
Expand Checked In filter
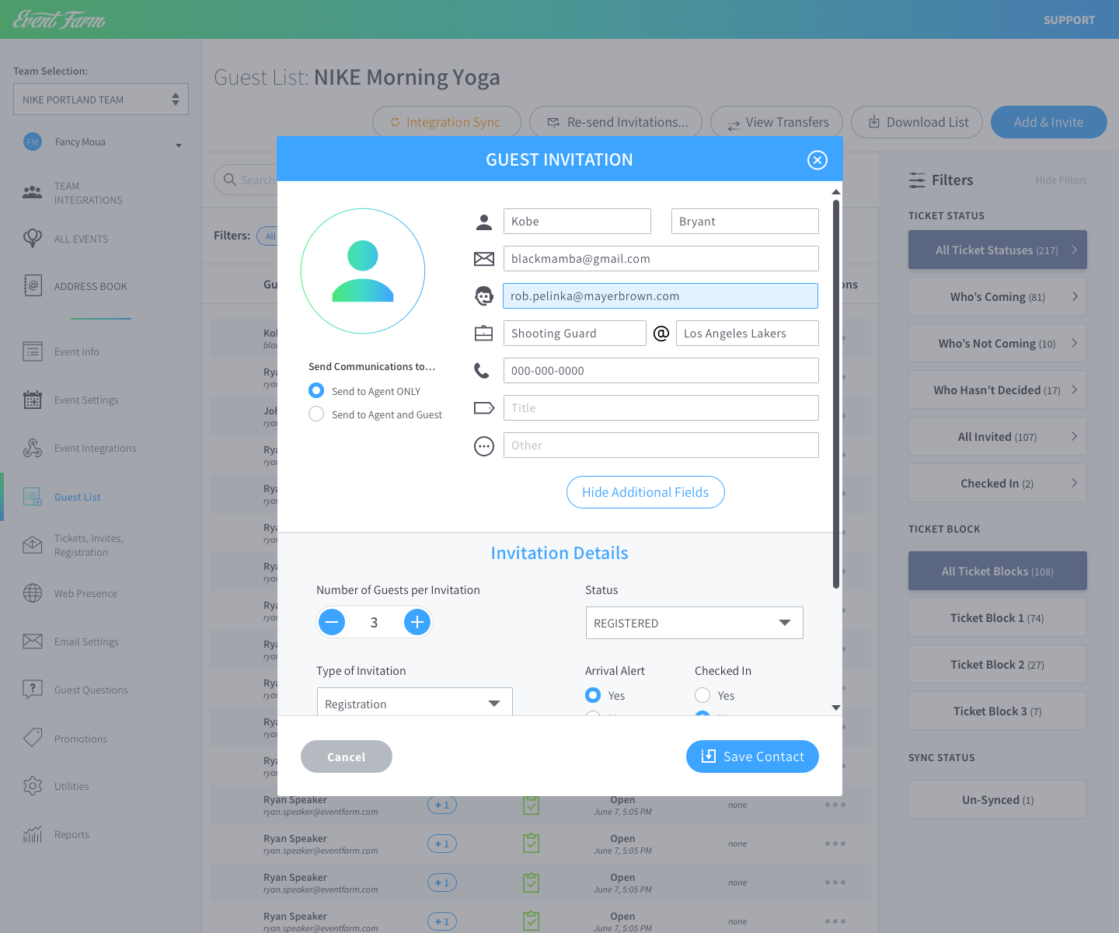point(998,483)
